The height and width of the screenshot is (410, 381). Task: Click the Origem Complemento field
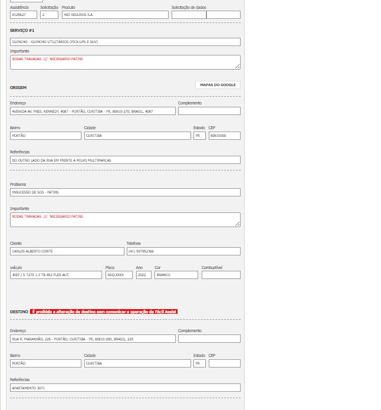click(209, 111)
